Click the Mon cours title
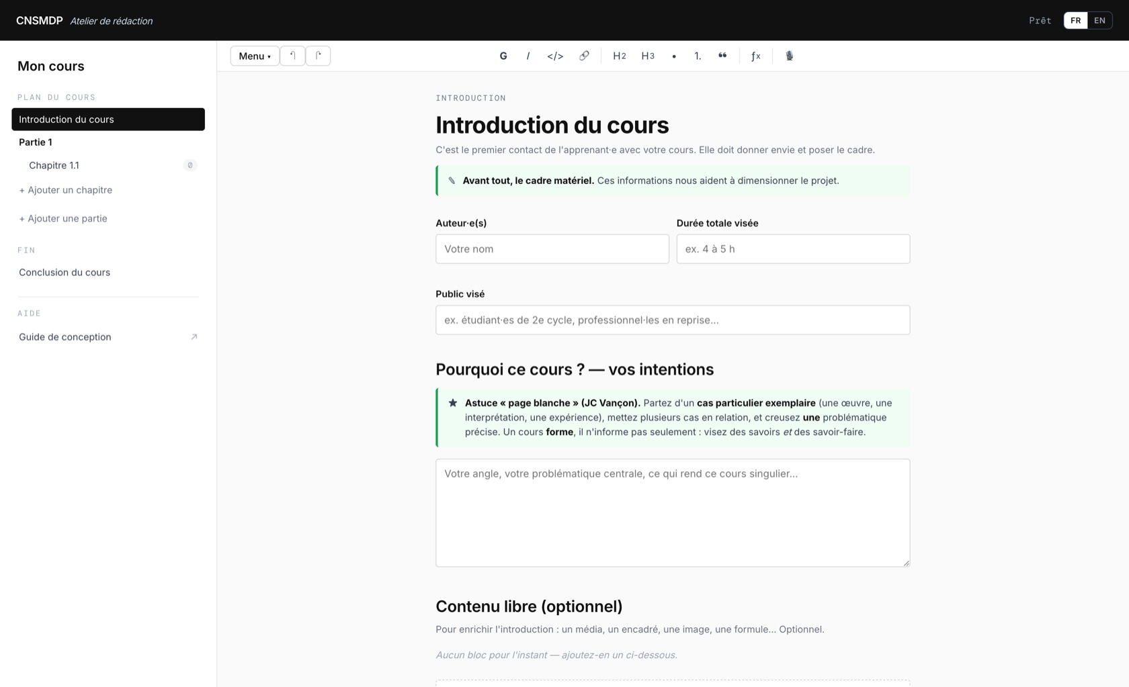Screen dimensions: 1129x687 tap(51, 66)
